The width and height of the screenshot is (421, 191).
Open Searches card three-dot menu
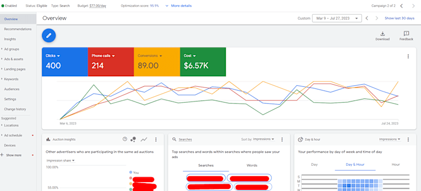(282, 139)
